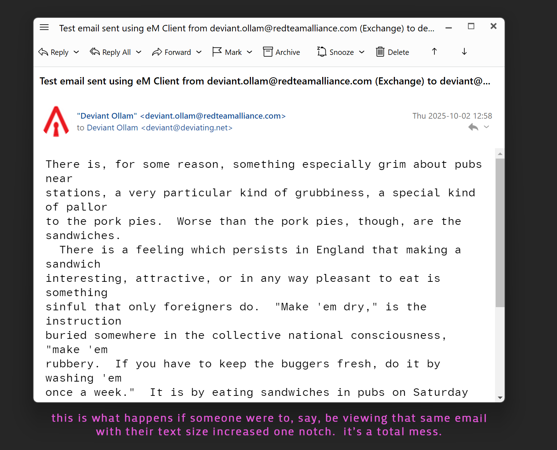Image resolution: width=557 pixels, height=450 pixels.
Task: Open the Forward options dropdown arrow
Action: click(x=199, y=52)
